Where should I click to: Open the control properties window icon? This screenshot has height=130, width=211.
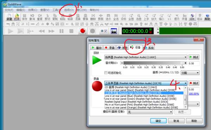pyautogui.click(x=114, y=31)
